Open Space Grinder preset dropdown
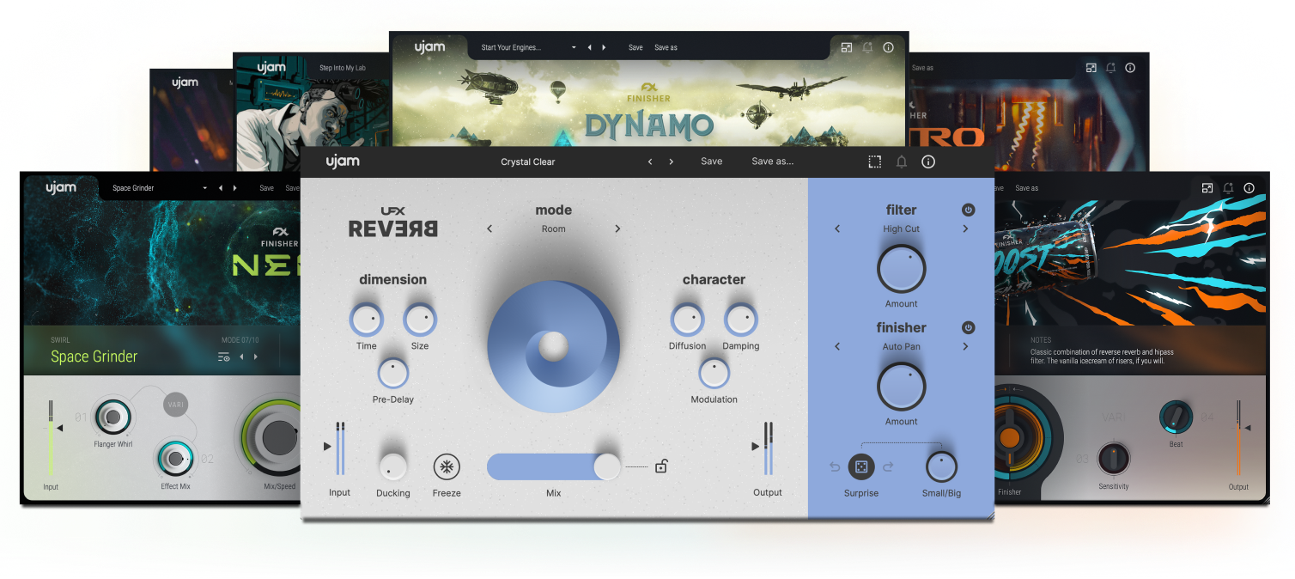Viewport: 1295px width, 579px height. [x=204, y=188]
